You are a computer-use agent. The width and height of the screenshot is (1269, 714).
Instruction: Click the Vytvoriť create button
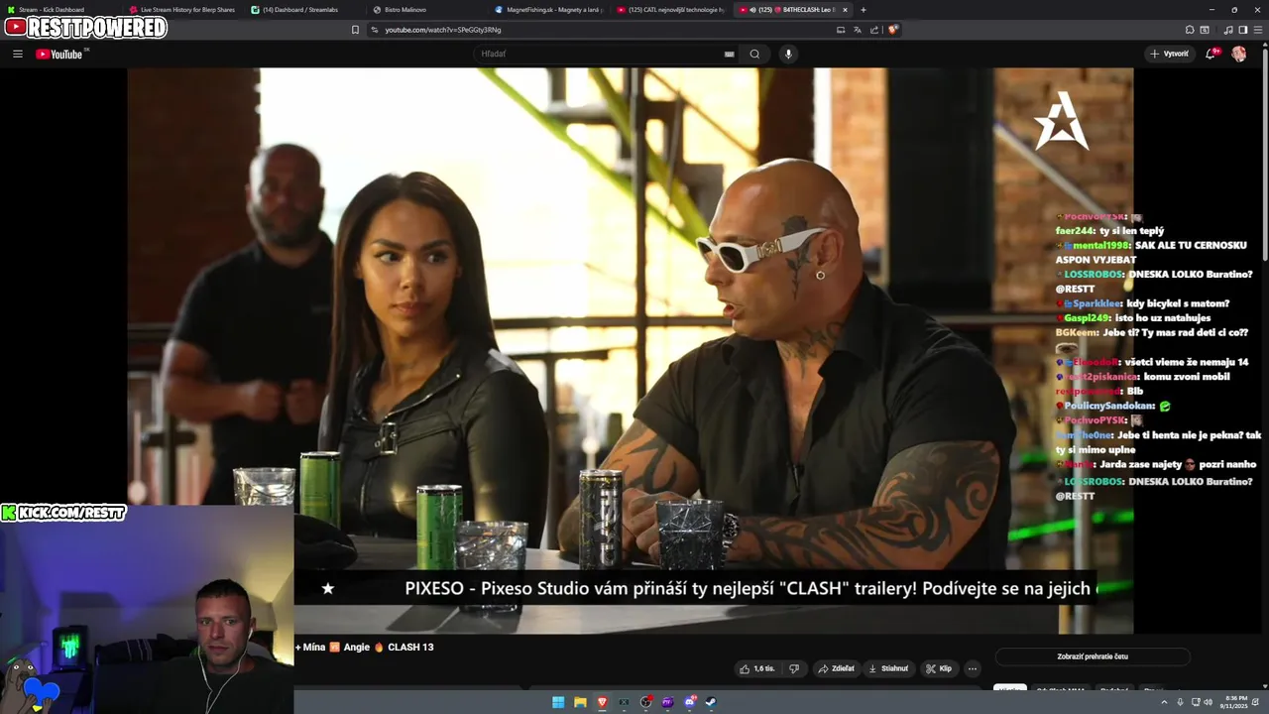[x=1169, y=54]
